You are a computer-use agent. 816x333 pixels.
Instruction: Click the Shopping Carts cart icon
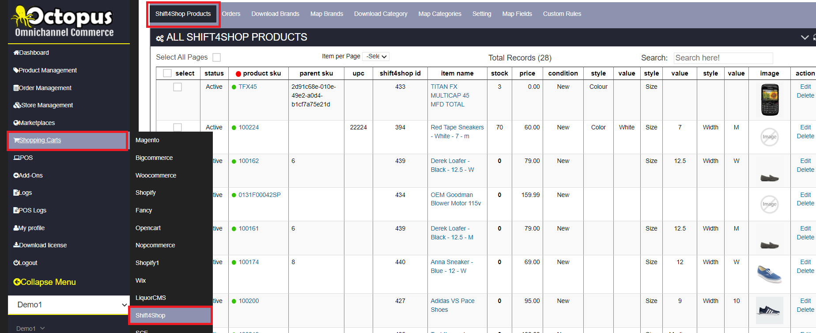pos(16,140)
